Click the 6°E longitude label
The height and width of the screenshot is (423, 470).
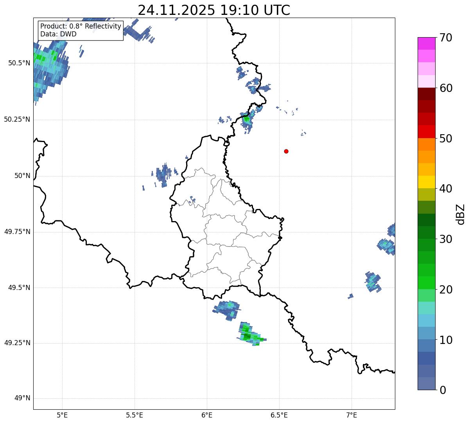click(x=207, y=415)
